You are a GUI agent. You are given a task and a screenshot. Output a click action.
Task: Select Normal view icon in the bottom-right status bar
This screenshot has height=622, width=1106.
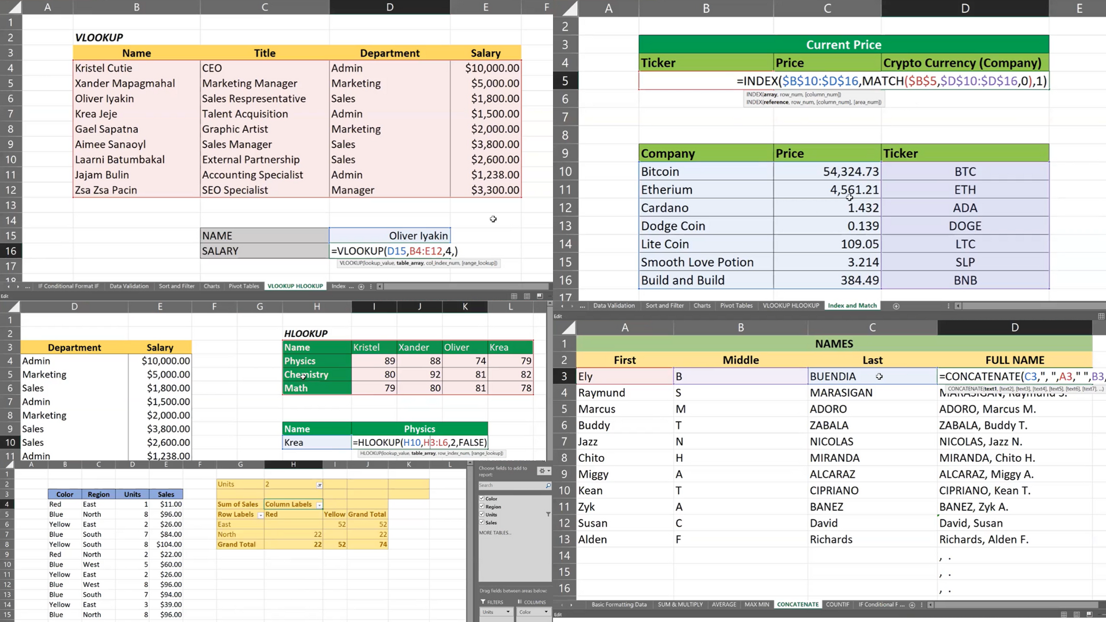coord(1063,615)
